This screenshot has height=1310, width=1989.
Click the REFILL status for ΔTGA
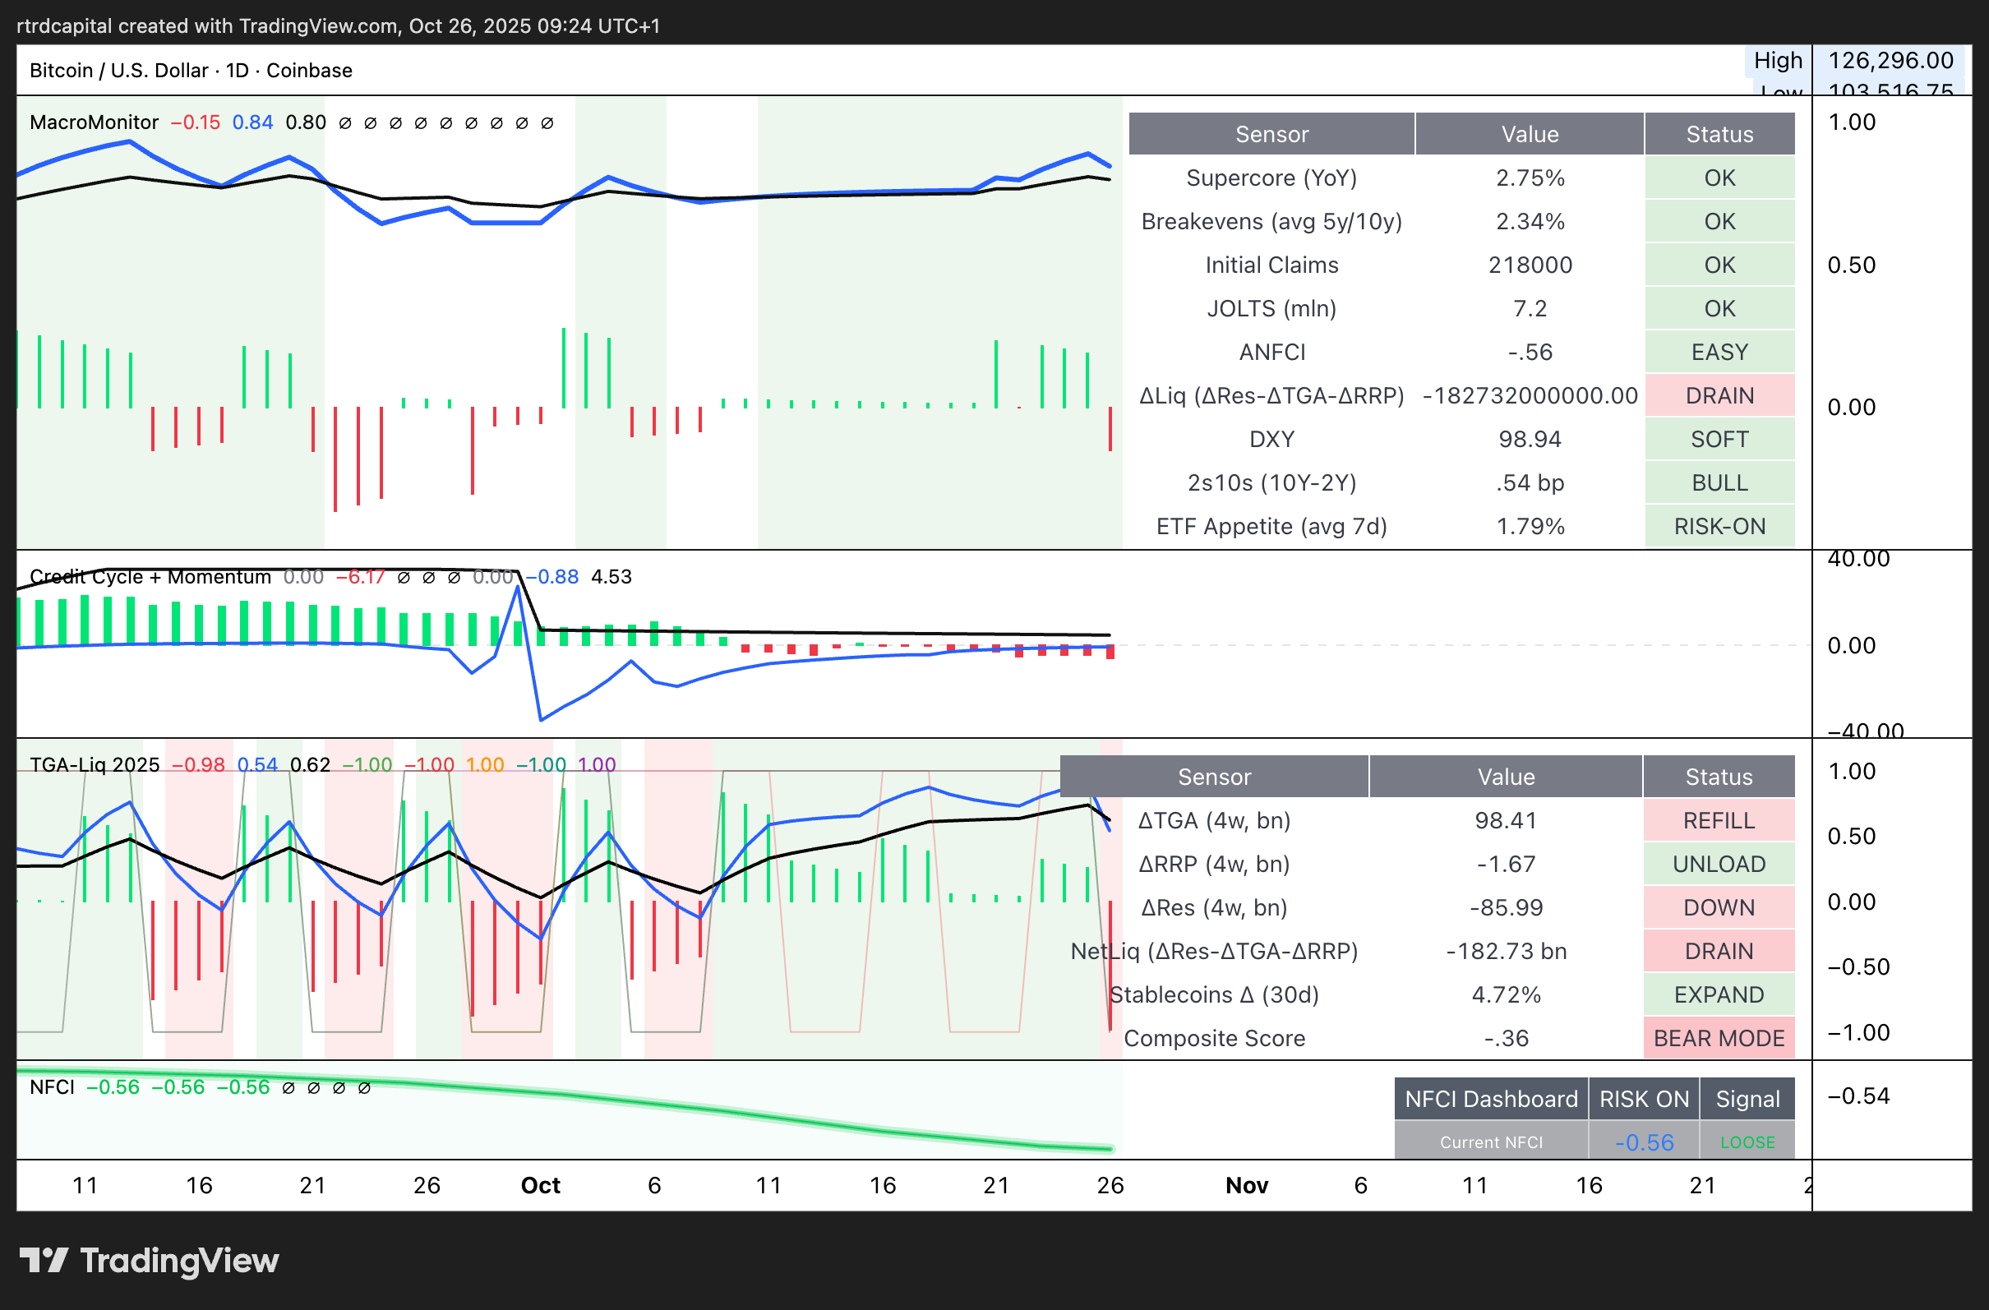pos(1719,820)
